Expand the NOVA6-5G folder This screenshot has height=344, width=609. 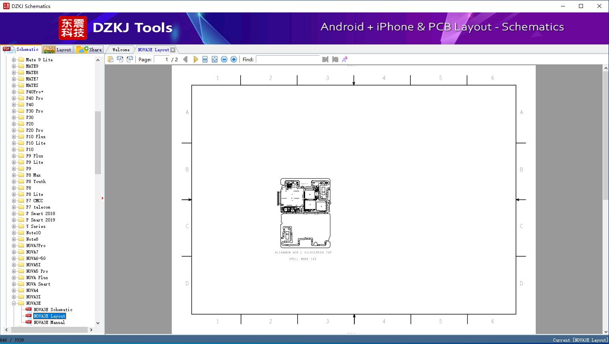(14, 258)
